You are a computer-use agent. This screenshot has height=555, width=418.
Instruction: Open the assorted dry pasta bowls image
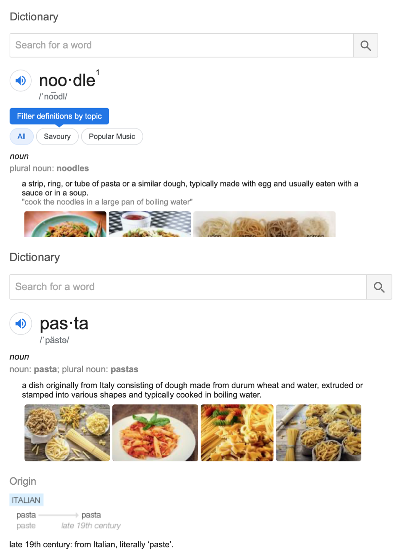(67, 433)
